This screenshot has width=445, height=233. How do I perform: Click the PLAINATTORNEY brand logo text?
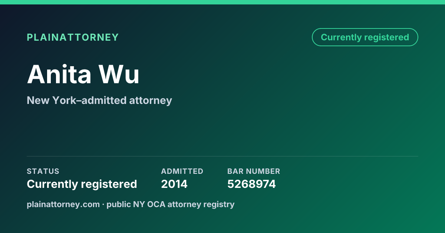(x=73, y=37)
